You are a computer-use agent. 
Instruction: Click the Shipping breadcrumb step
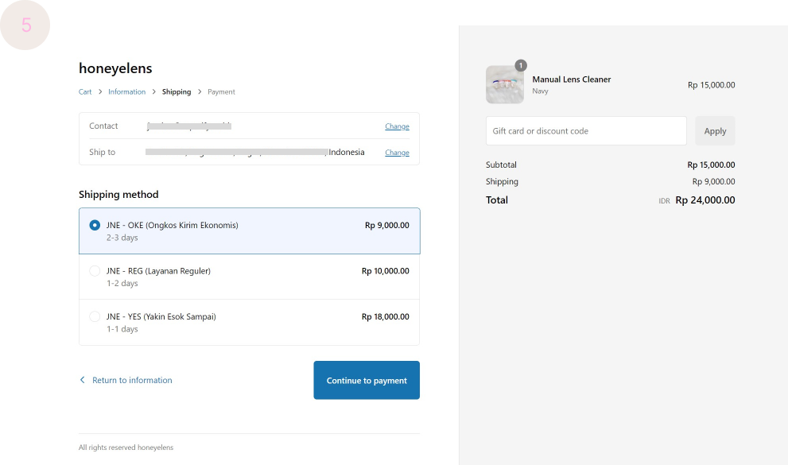tap(177, 92)
